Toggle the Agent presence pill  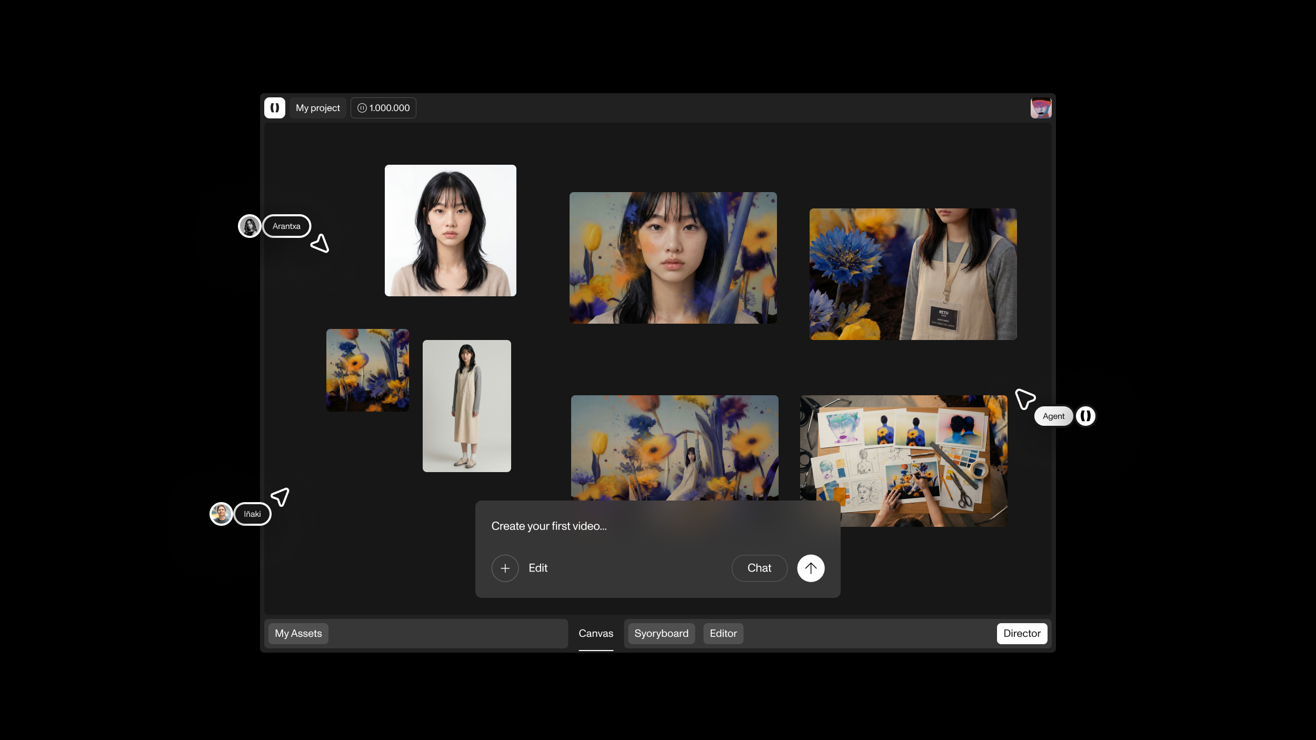click(x=1053, y=416)
